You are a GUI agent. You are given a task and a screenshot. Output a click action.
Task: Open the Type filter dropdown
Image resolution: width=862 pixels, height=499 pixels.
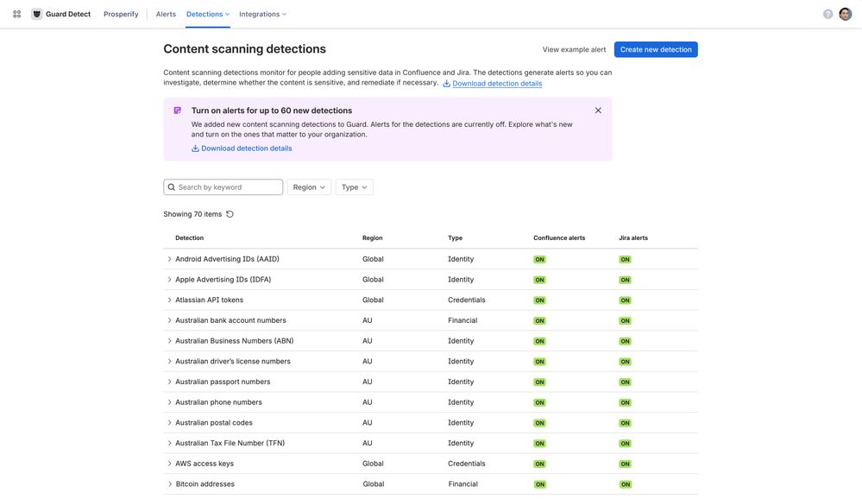click(x=355, y=187)
